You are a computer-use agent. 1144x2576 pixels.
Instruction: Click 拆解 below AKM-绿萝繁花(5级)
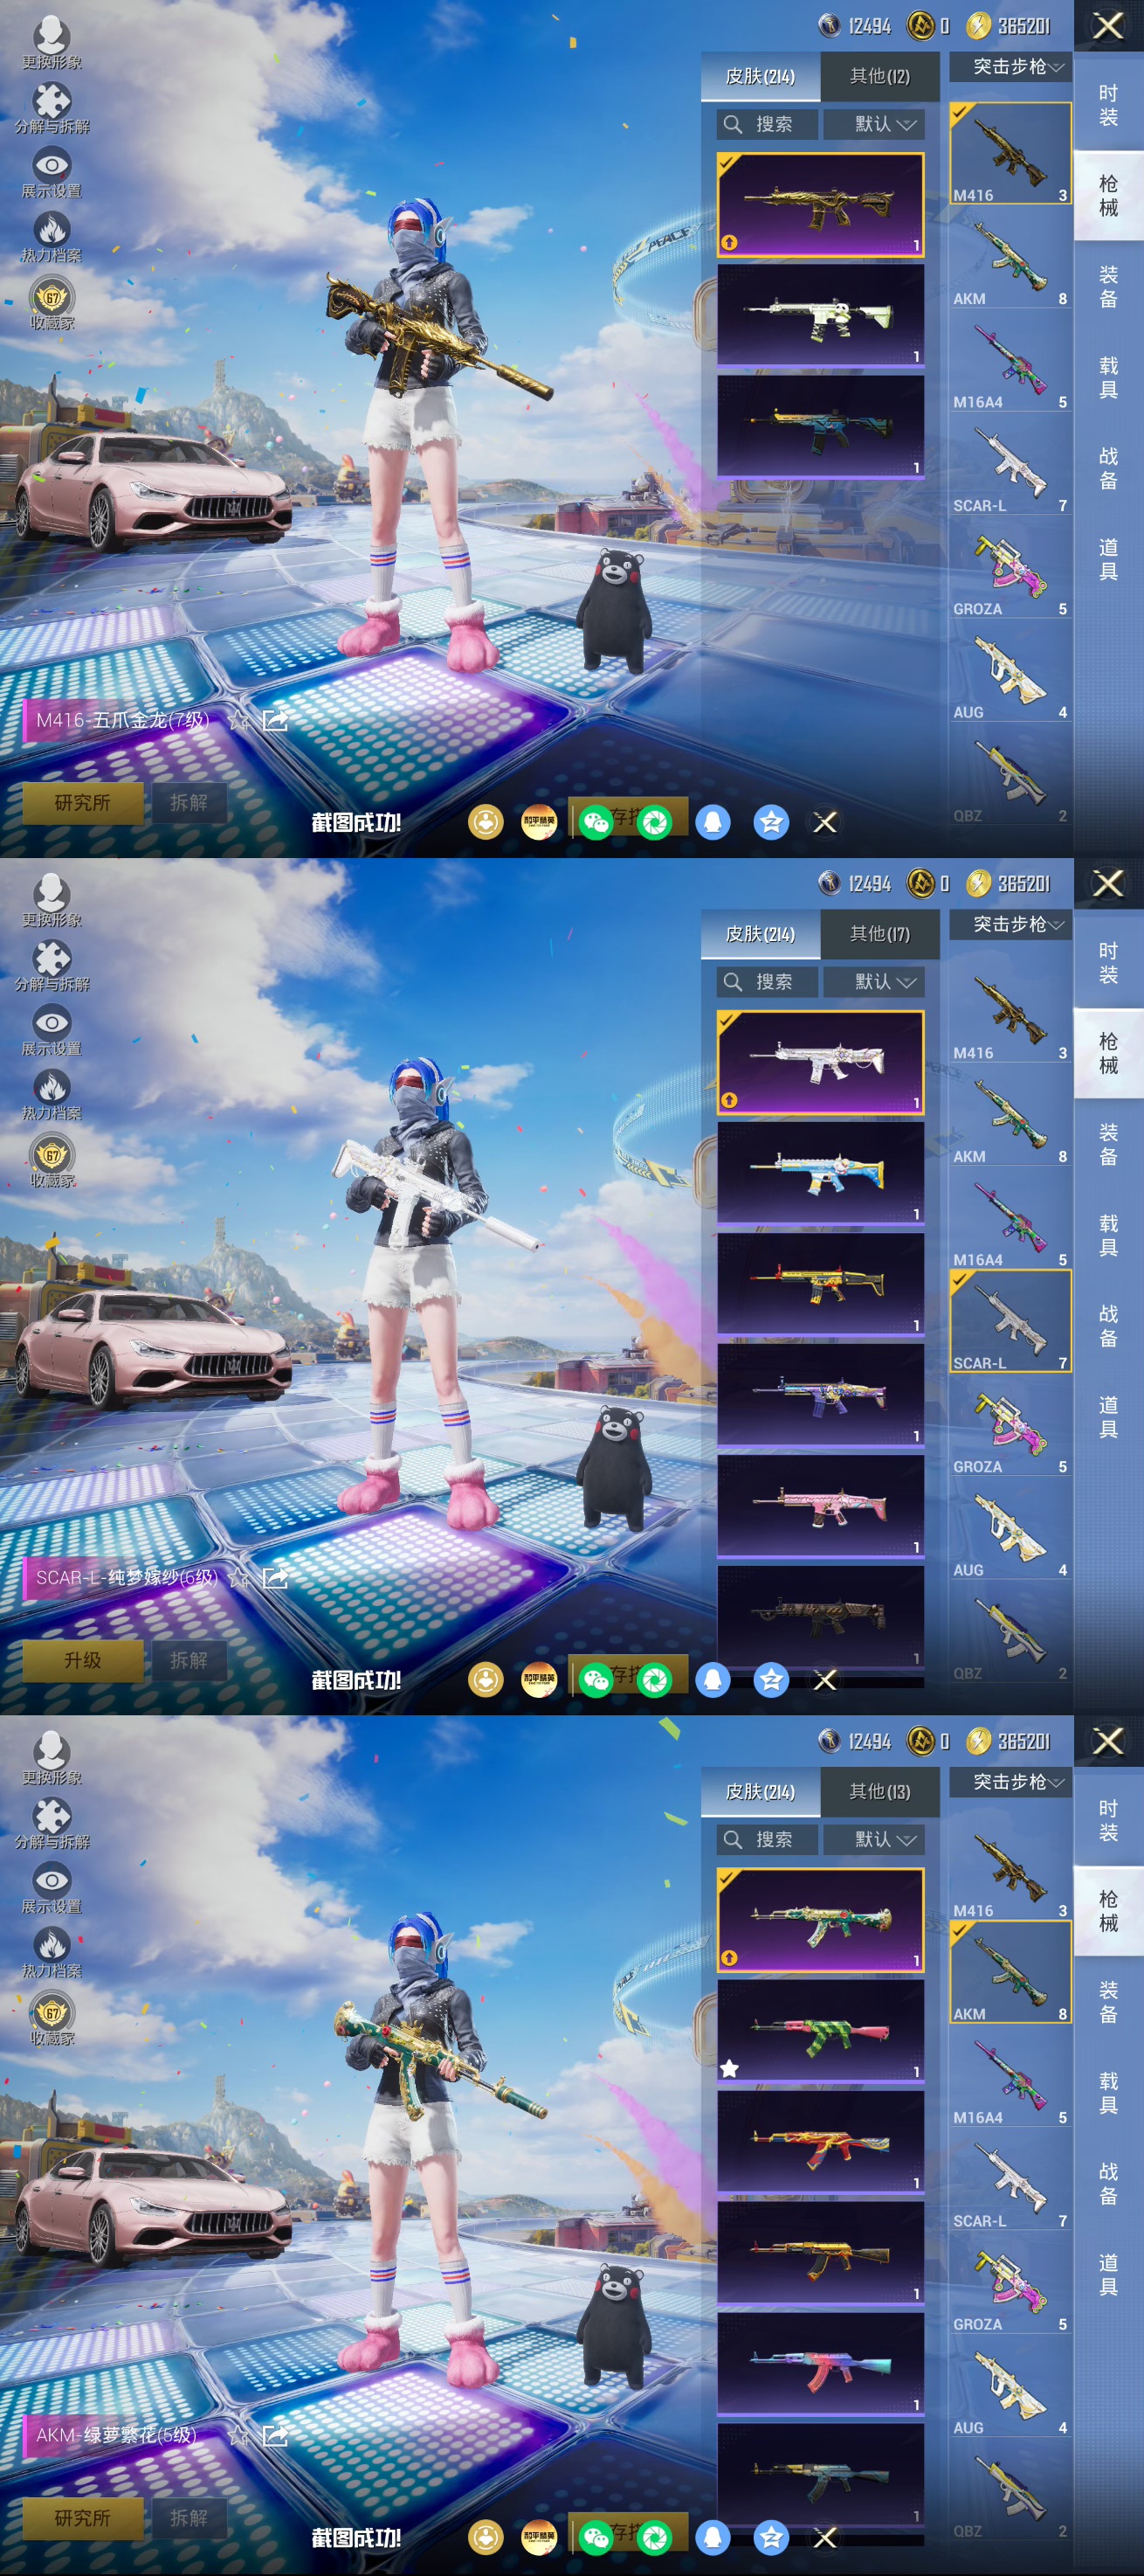pyautogui.click(x=189, y=2519)
